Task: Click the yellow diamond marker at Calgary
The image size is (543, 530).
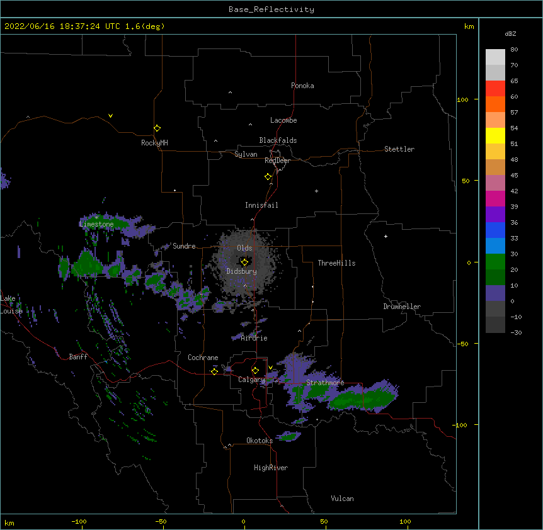Action: coord(255,371)
